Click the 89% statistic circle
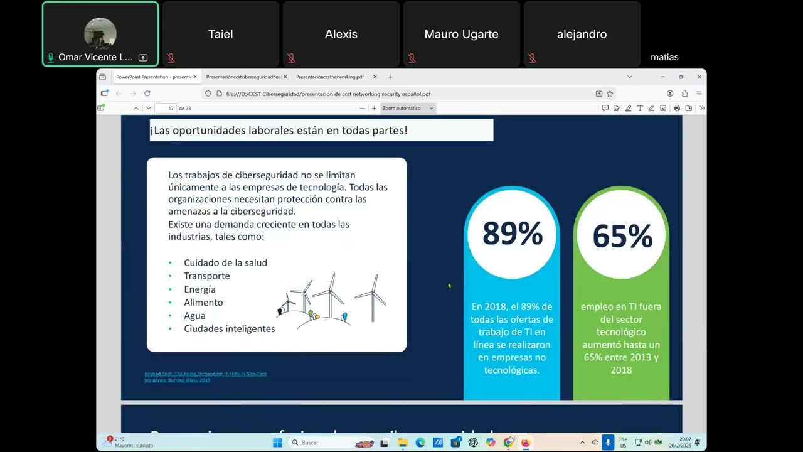803x452 pixels. coord(513,234)
